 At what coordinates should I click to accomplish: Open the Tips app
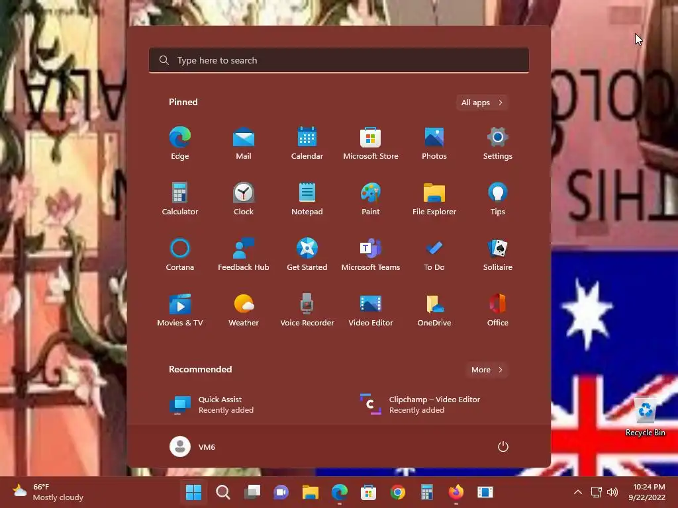pos(498,198)
